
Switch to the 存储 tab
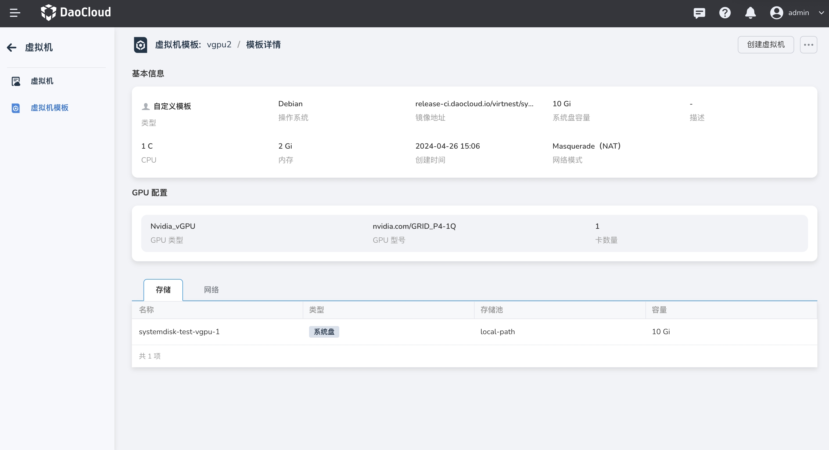[163, 290]
